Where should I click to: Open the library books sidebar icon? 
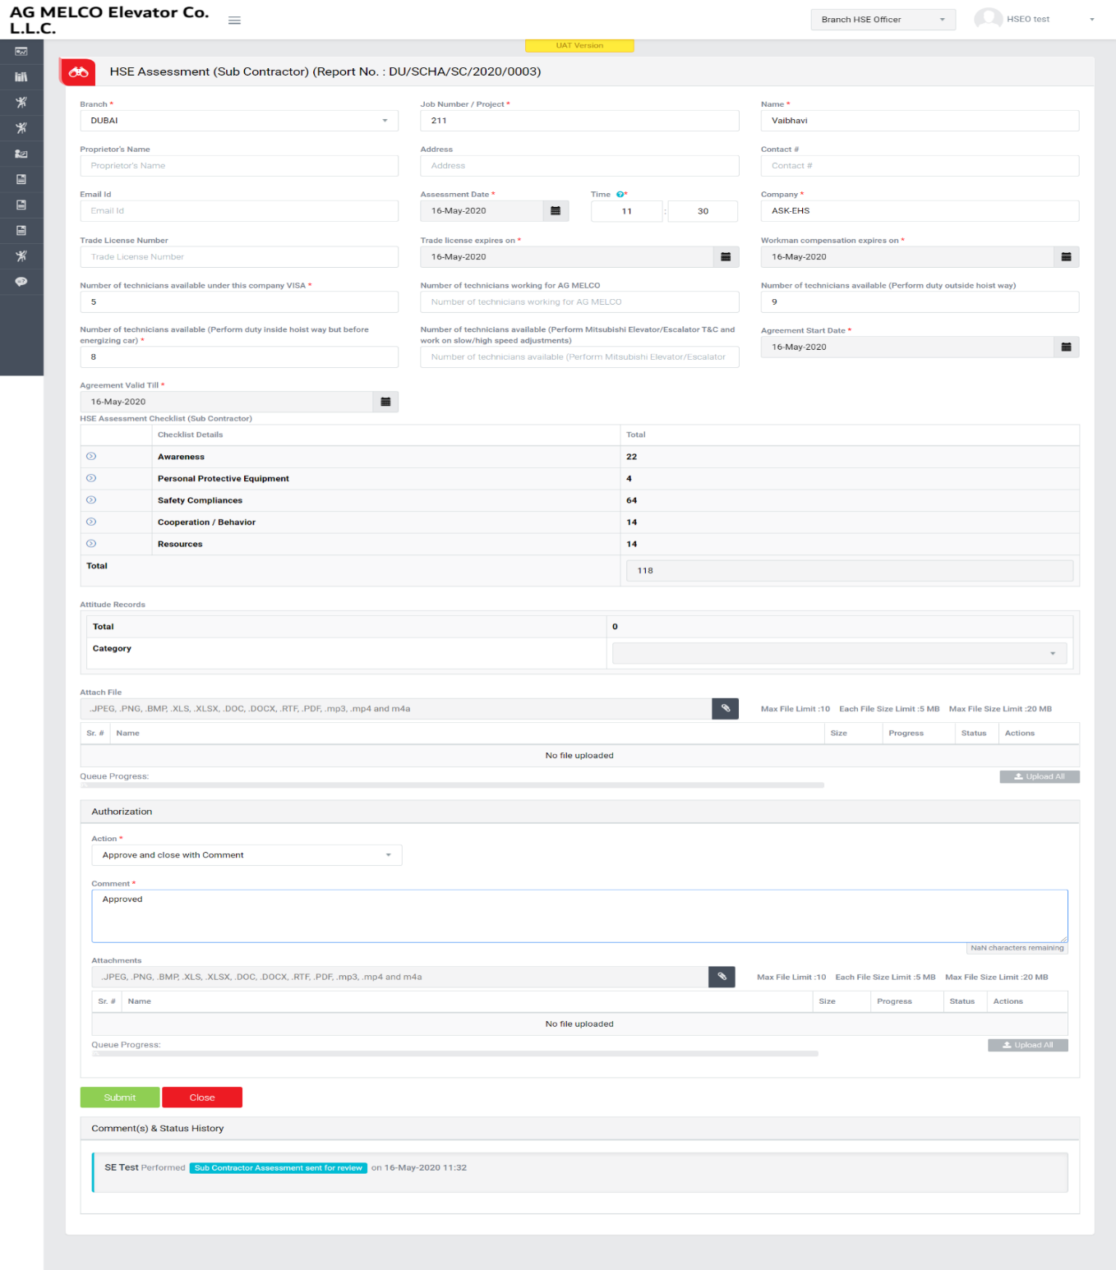[x=21, y=77]
